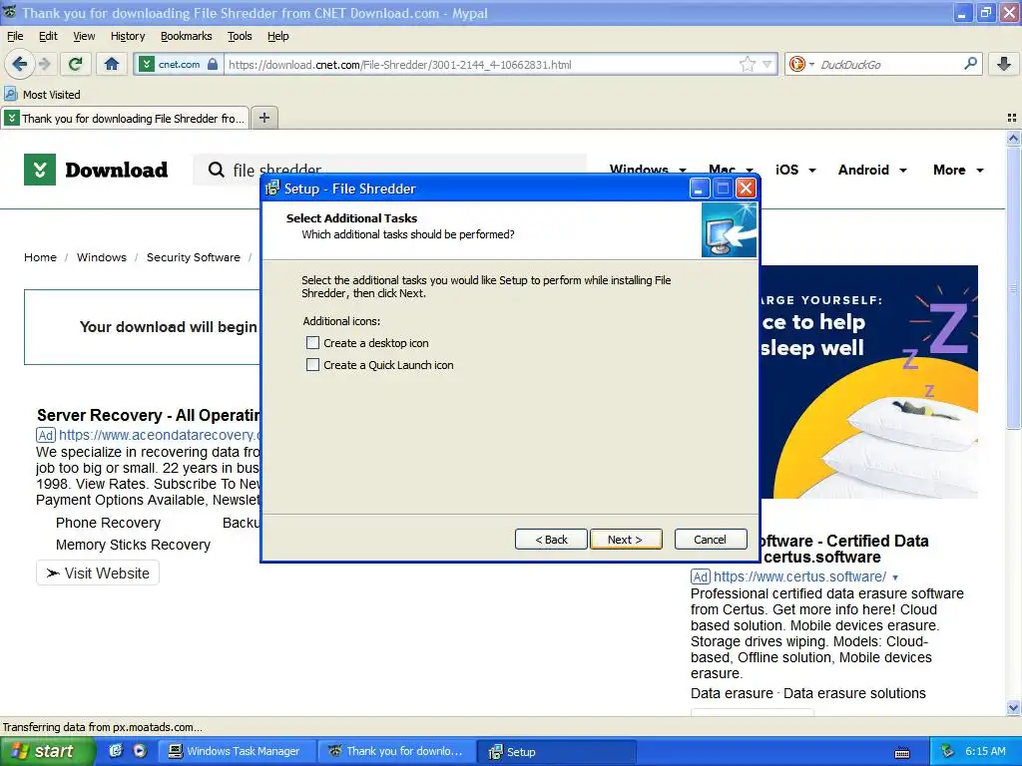Open the Edit menu
The height and width of the screenshot is (766, 1022).
(48, 36)
